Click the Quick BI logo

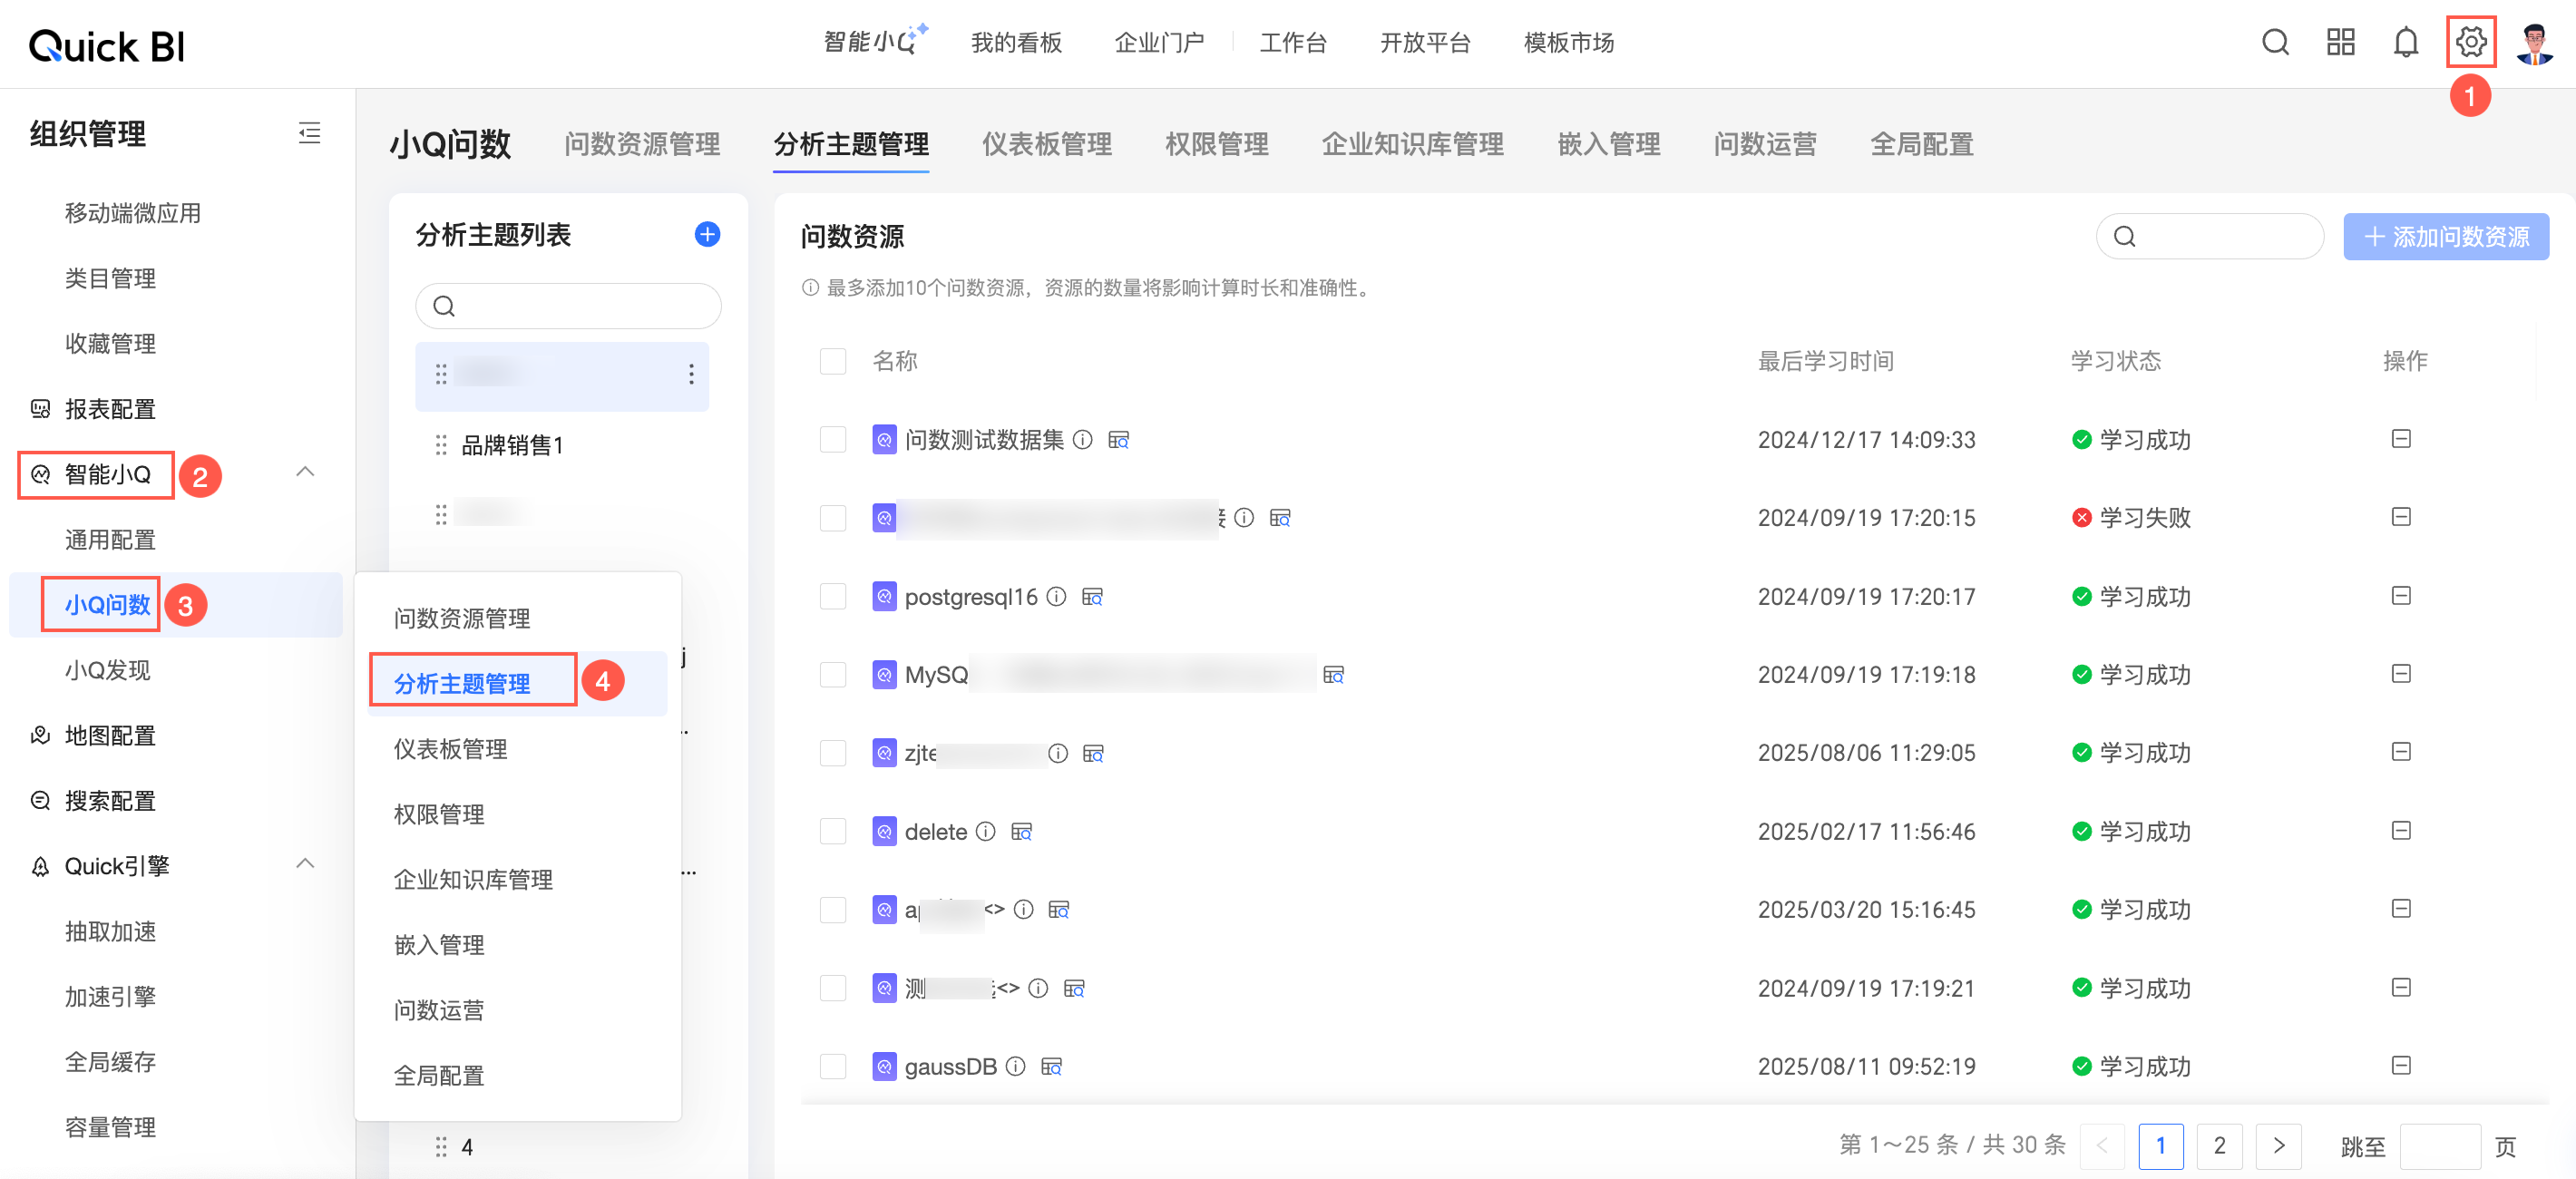(107, 45)
